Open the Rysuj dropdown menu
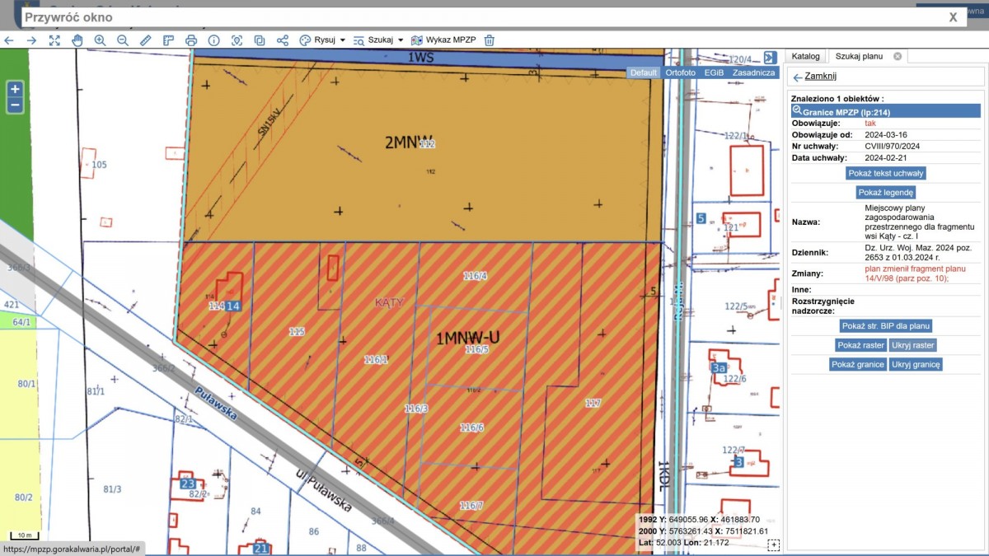Screen dimensions: 989x556 coord(322,40)
